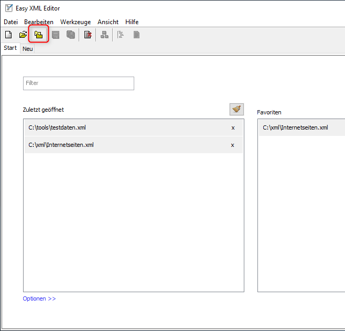Remove Internetseiten.xml from recent list via x
345x331 pixels.
click(233, 145)
